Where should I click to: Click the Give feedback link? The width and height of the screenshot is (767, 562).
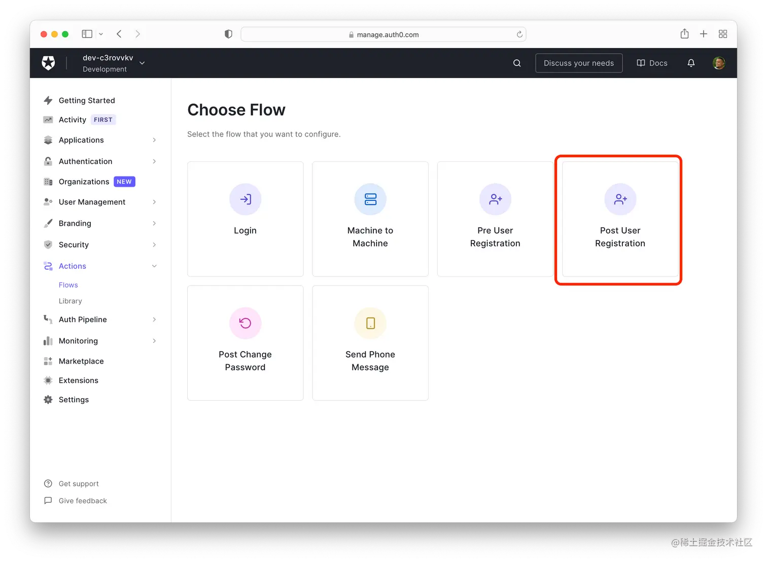coord(82,501)
